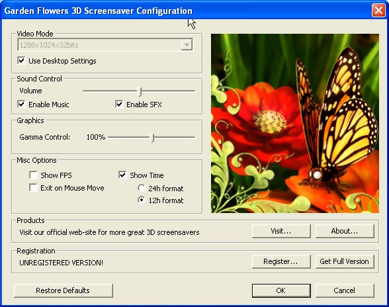This screenshot has height=307, width=389.
Task: Toggle the Use Desktop Settings checkbox
Action: tap(22, 61)
